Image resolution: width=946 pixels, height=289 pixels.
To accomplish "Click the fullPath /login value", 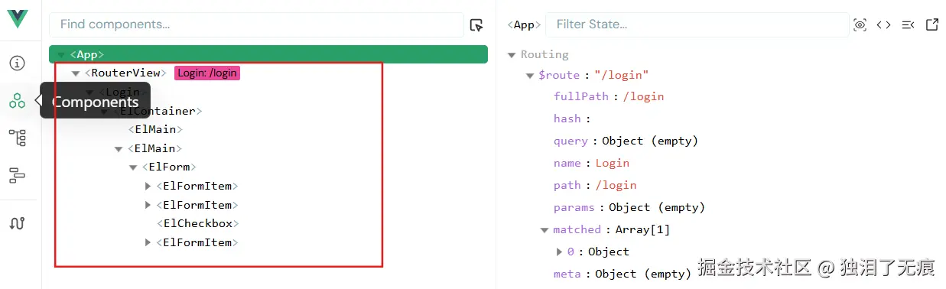I will [643, 96].
